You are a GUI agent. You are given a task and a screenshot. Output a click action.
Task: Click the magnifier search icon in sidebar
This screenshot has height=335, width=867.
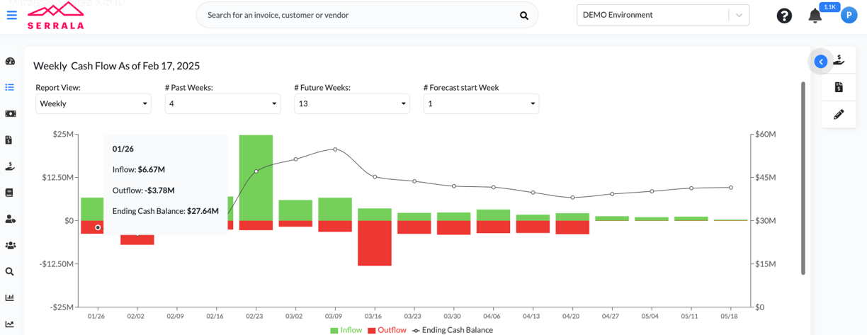[10, 271]
